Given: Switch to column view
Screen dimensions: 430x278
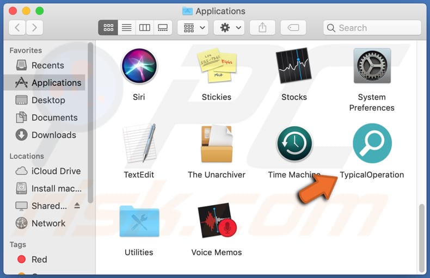Looking at the screenshot, I should pyautogui.click(x=145, y=27).
